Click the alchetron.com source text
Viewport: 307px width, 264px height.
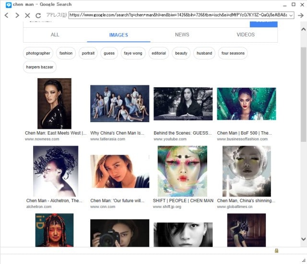point(39,207)
